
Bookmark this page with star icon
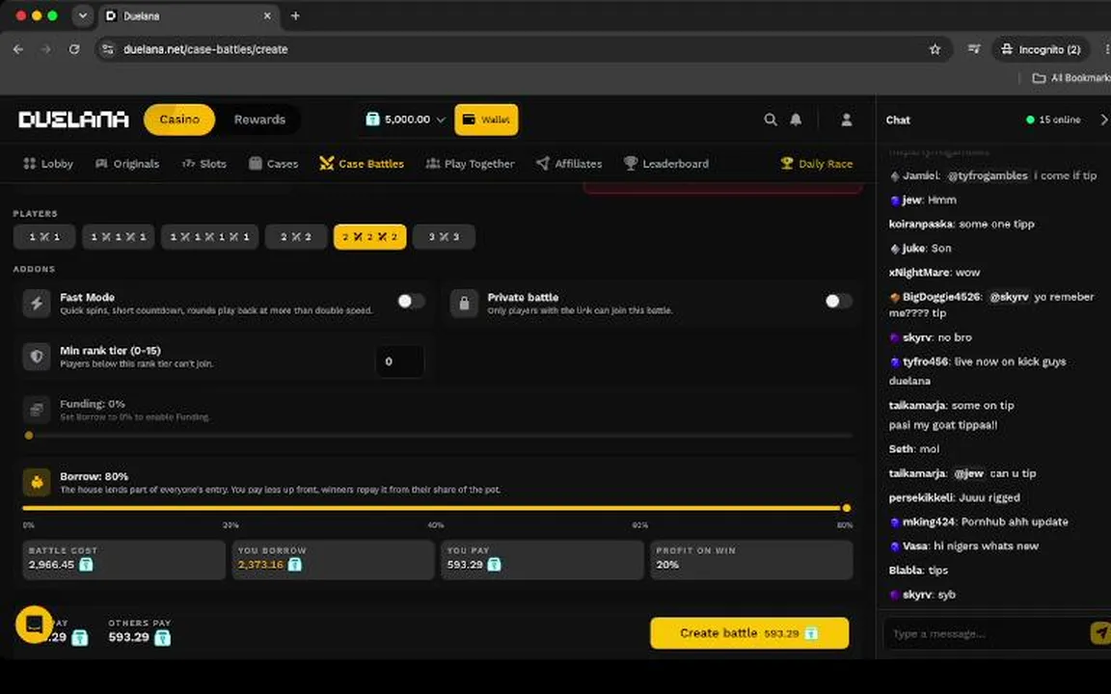935,49
